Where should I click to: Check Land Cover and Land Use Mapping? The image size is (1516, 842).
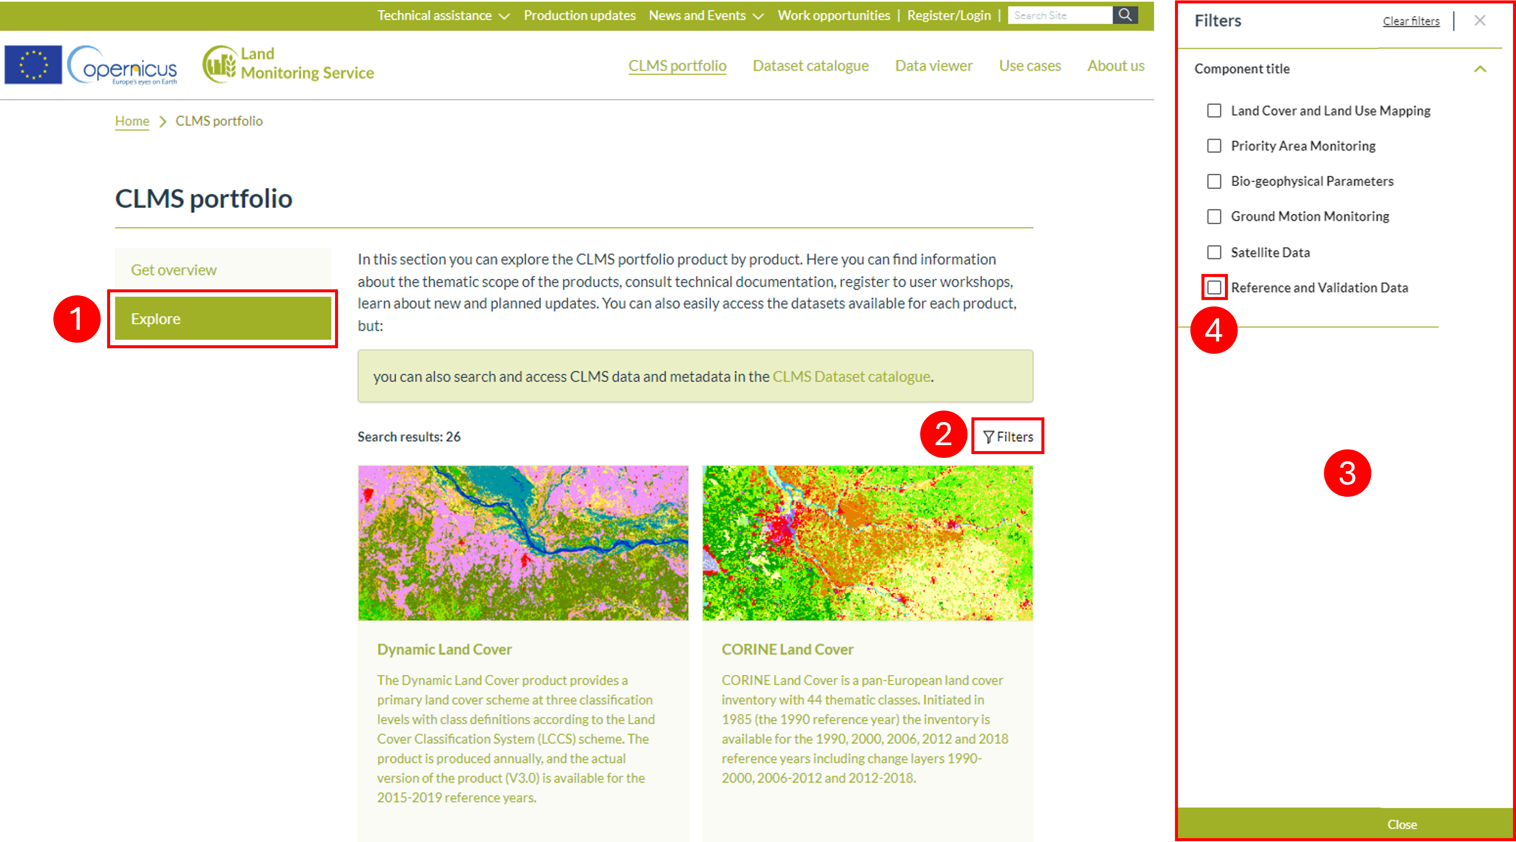(x=1214, y=111)
